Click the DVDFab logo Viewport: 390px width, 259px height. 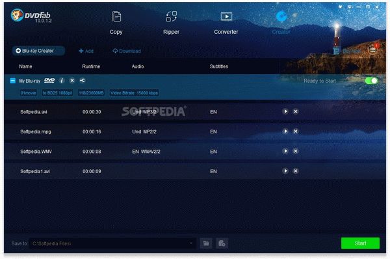(31, 16)
